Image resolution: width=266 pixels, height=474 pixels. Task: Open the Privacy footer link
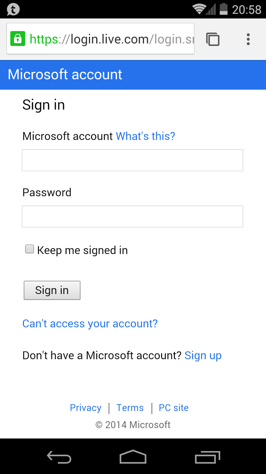(85, 408)
